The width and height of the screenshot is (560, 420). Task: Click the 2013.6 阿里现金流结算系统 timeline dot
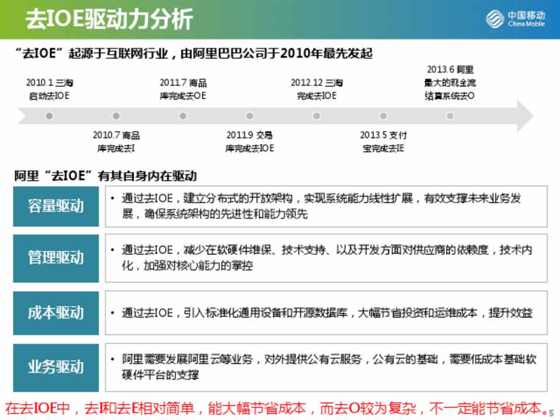(x=450, y=116)
